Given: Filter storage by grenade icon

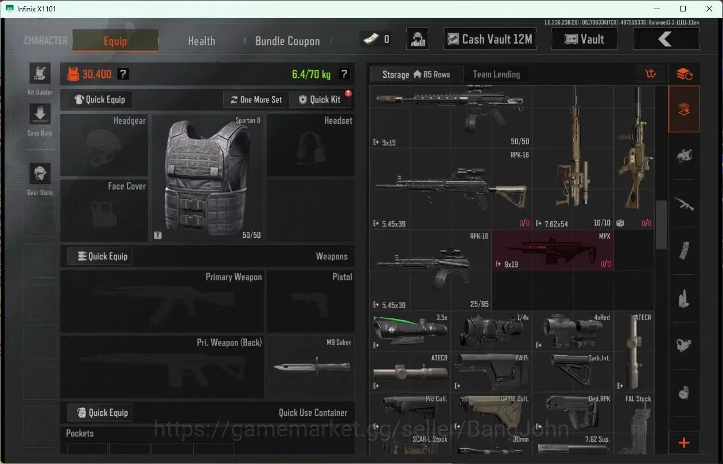Looking at the screenshot, I should click(684, 394).
